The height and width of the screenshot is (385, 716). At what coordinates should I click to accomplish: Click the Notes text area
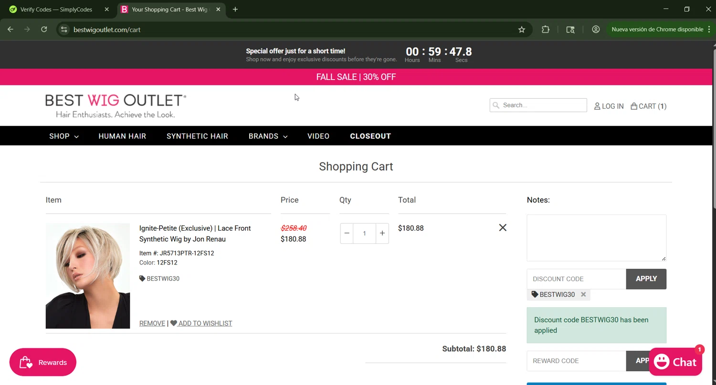point(597,238)
